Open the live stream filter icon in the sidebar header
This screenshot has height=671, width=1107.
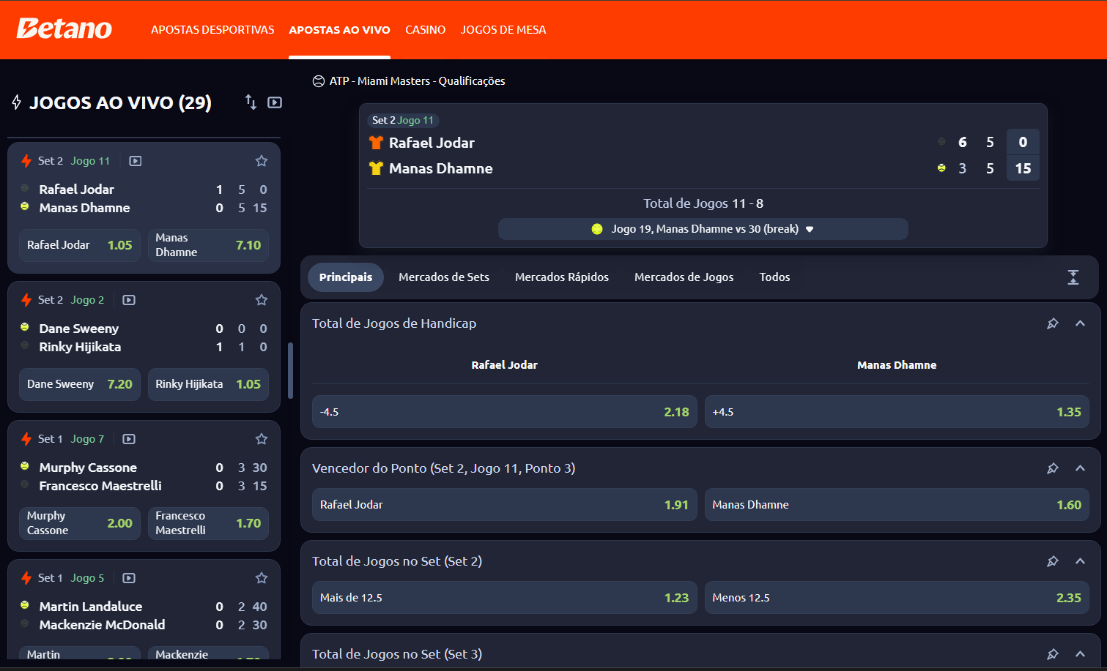(275, 102)
